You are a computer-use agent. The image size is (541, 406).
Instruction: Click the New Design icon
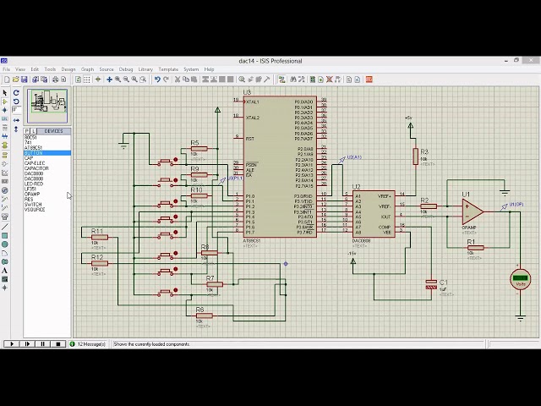[x=7, y=80]
